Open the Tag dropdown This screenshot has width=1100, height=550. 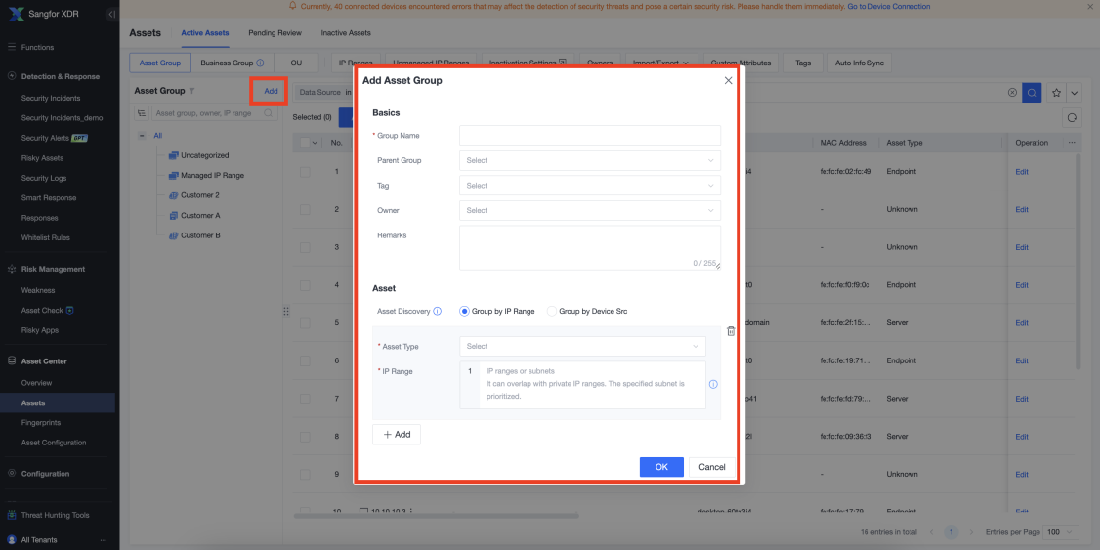(x=590, y=186)
